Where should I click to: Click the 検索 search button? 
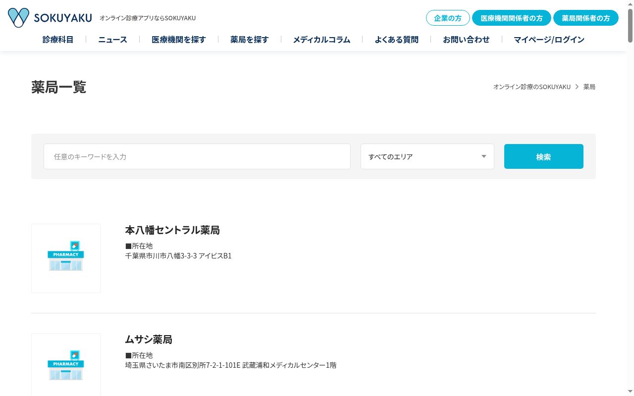pyautogui.click(x=544, y=156)
